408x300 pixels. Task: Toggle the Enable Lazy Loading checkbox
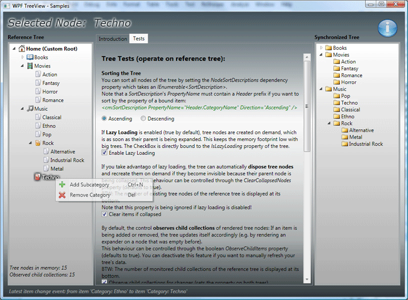tap(105, 153)
